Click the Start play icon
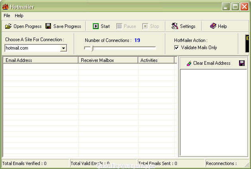The image size is (251, 169). 96,26
